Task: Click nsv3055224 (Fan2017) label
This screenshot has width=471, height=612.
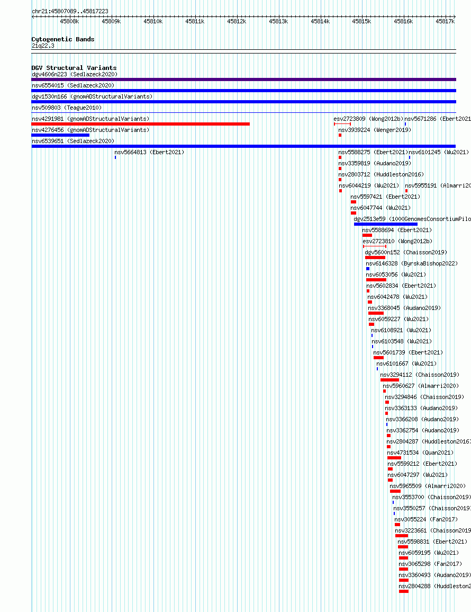Action: click(426, 519)
